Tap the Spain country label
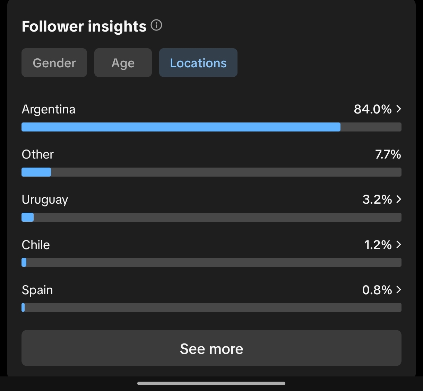 pyautogui.click(x=37, y=290)
